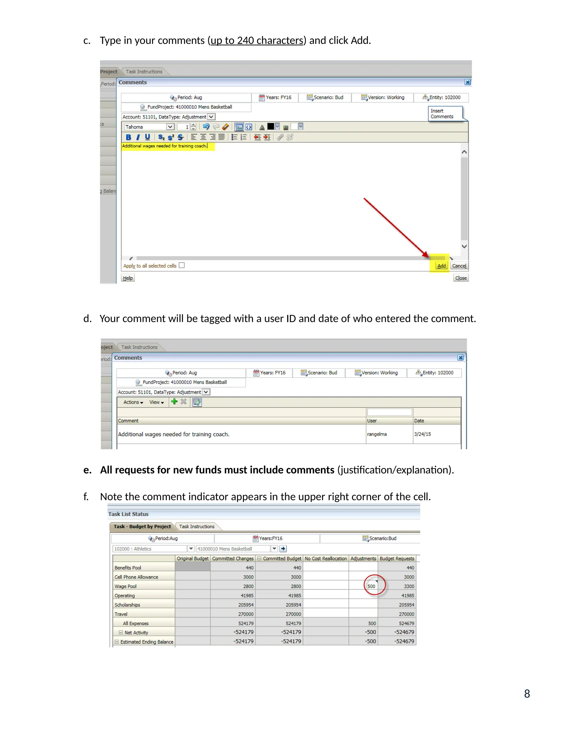Apply underline formatting

[x=147, y=137]
